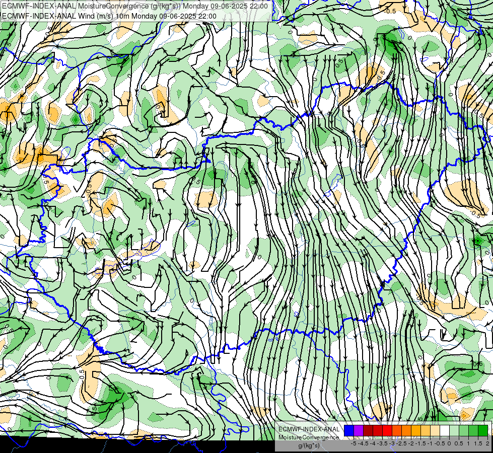This screenshot has width=493, height=453.
Task: Pick the legend swatch between -4 and -3.5
Action: [x=378, y=431]
